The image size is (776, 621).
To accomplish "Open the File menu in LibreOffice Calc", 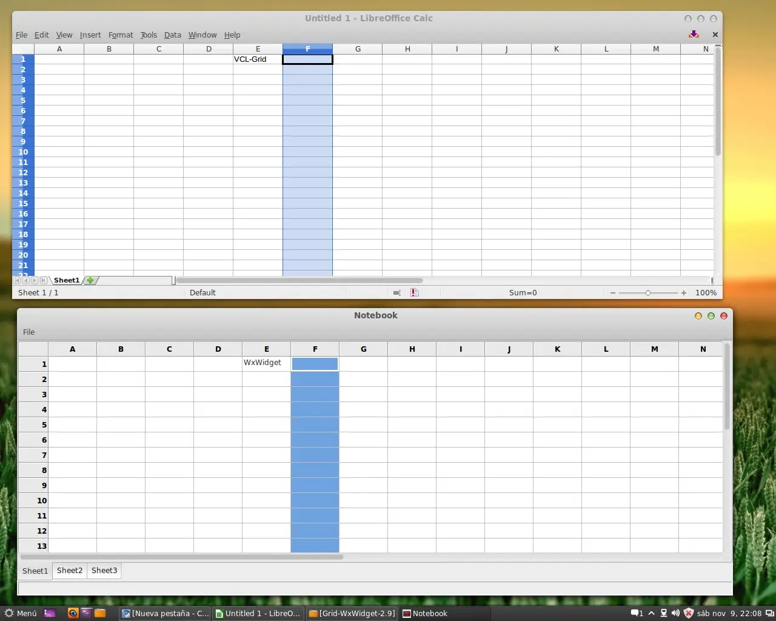I will [x=21, y=35].
